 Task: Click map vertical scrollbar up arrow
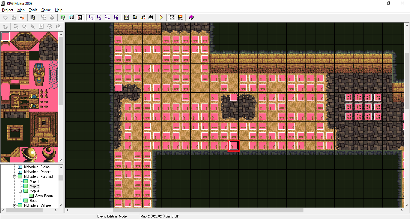pos(407,25)
